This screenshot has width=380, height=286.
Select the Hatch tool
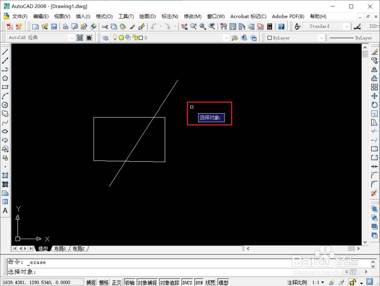5,175
